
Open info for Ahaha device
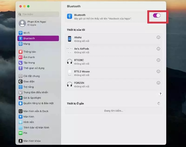pyautogui.click(x=158, y=37)
